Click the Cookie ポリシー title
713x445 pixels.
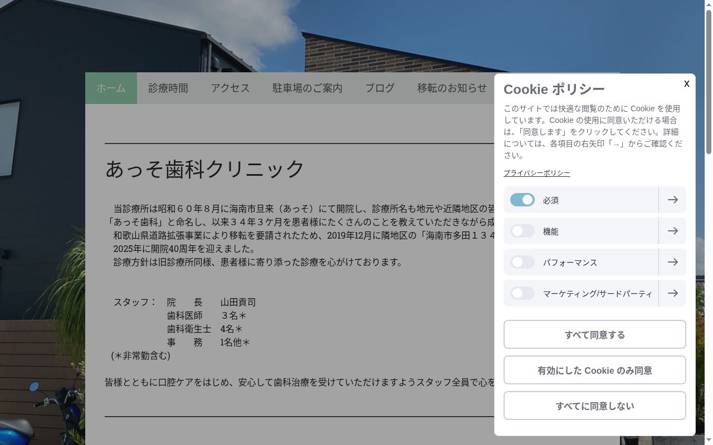coord(554,89)
